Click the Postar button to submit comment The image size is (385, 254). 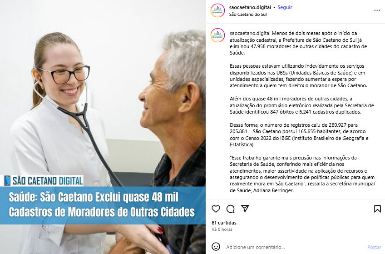tap(374, 247)
